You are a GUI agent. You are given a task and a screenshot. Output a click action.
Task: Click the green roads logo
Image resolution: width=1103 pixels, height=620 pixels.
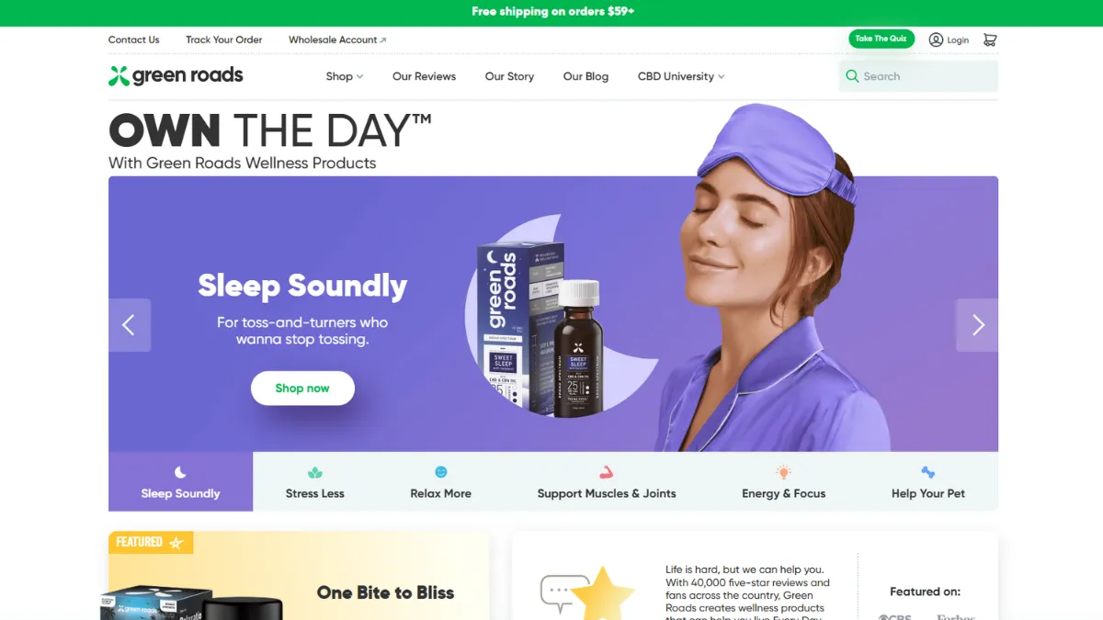pos(176,76)
